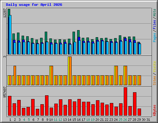Click the light blue pages bar for day 29
Viewport: 158px width, 123px height.
tap(140, 49)
